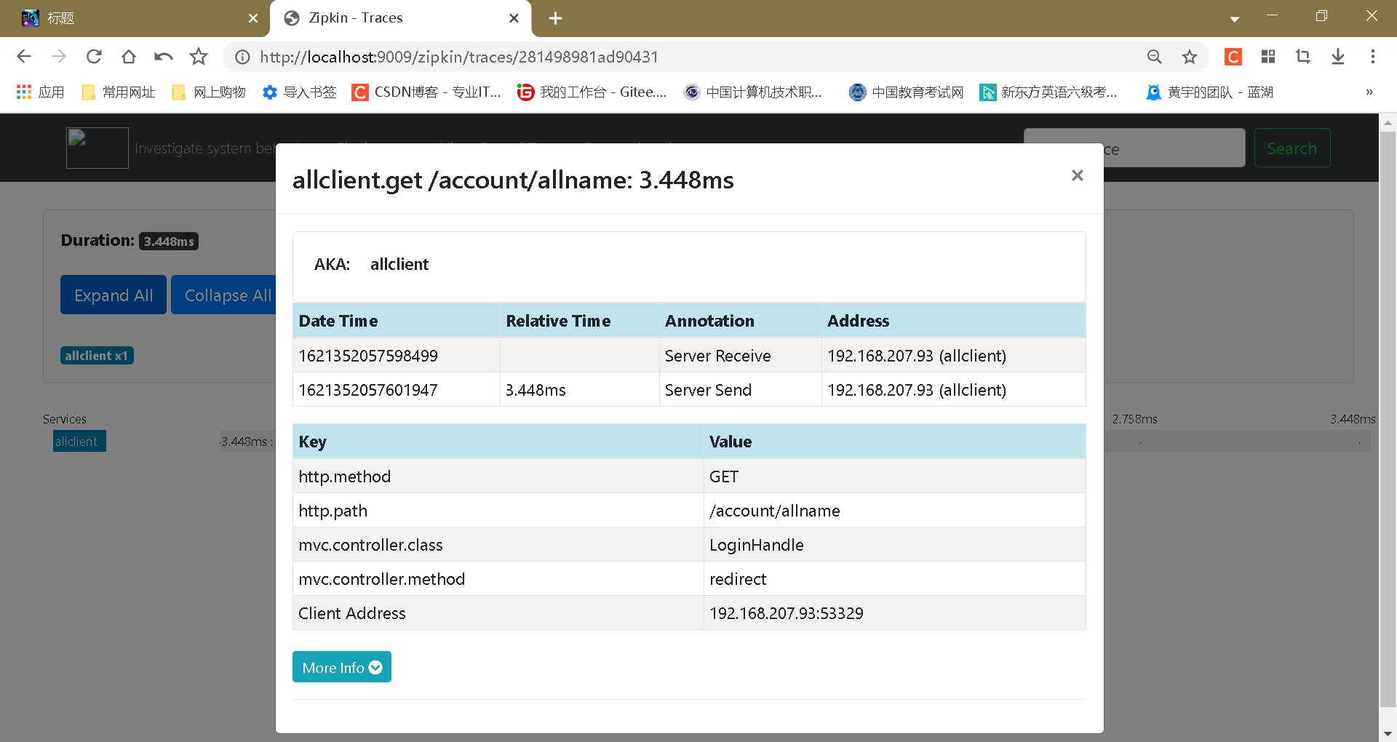The image size is (1397, 742).
Task: Click star icon at right of address bar
Action: (x=1190, y=57)
